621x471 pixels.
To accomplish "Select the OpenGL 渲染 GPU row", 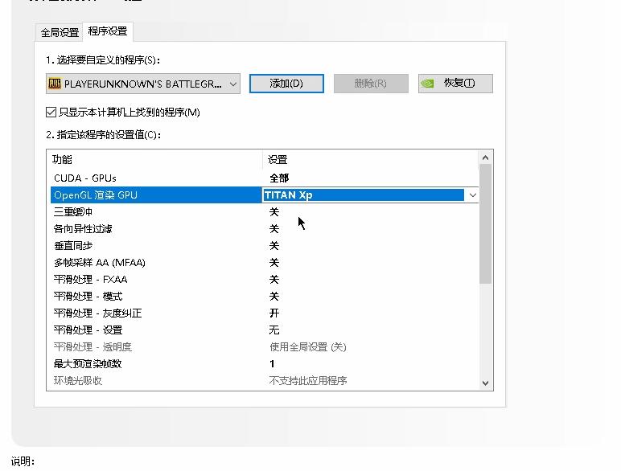I will coord(265,195).
